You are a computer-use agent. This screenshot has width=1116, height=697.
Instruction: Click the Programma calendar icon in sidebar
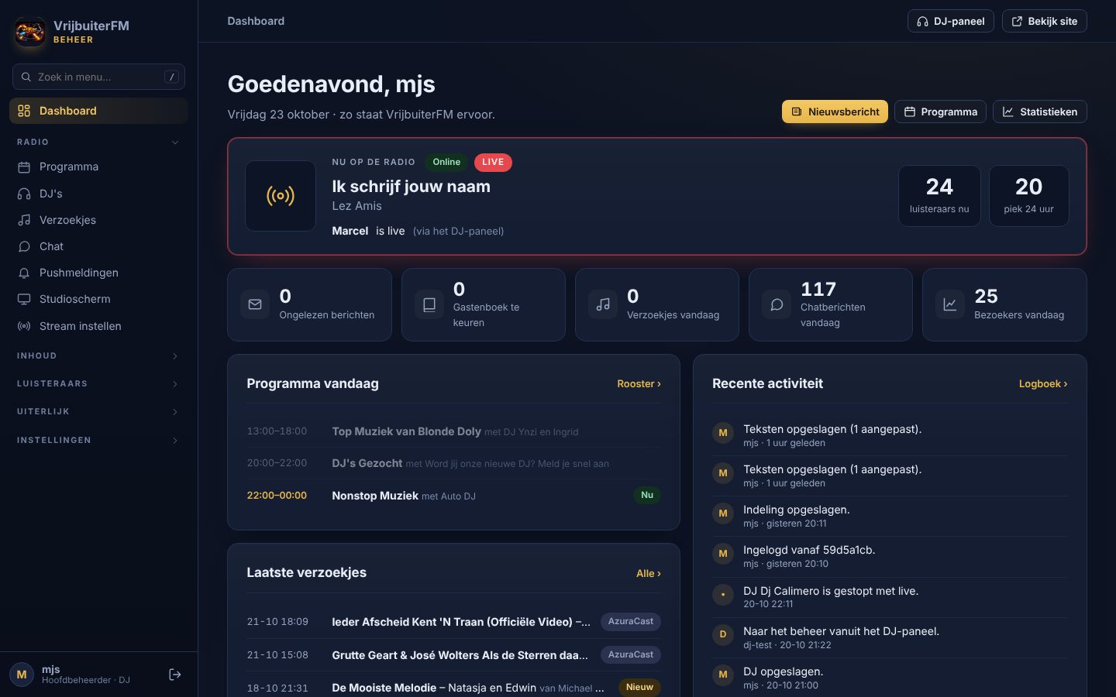pos(24,167)
